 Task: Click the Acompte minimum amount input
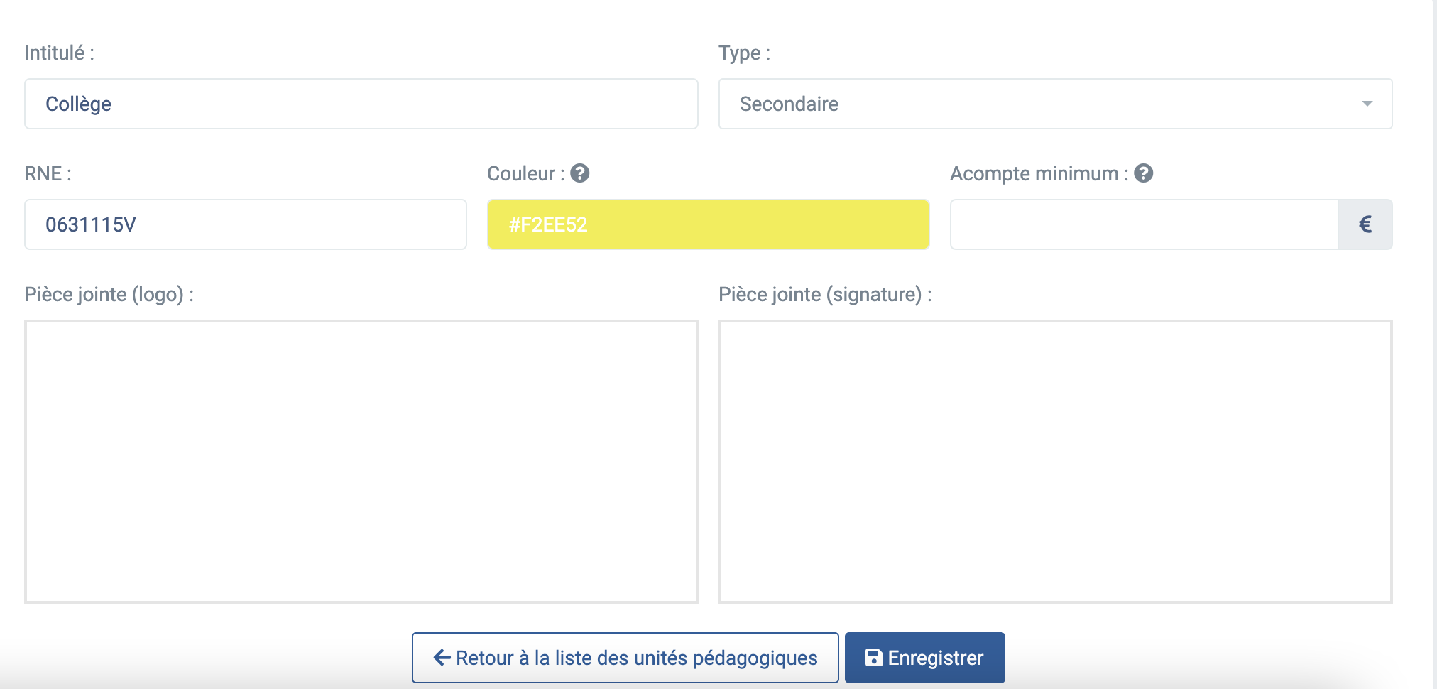[1144, 224]
